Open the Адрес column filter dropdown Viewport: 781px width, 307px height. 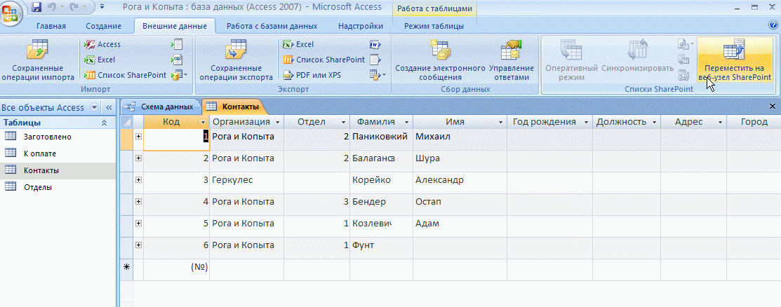coord(720,123)
